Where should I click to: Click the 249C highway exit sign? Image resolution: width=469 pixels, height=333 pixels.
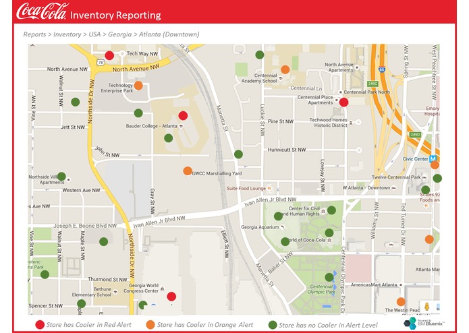point(373,84)
